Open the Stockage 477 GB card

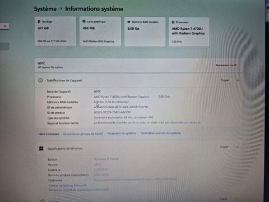[55, 31]
